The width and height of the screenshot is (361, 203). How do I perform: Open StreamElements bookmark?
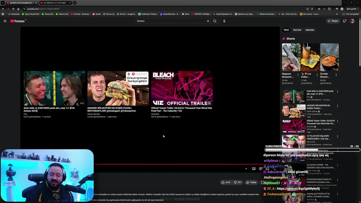(170, 14)
